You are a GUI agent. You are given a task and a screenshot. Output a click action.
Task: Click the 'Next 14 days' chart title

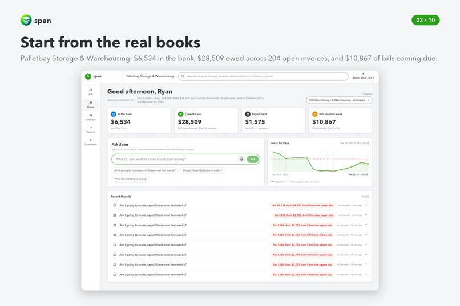280,143
